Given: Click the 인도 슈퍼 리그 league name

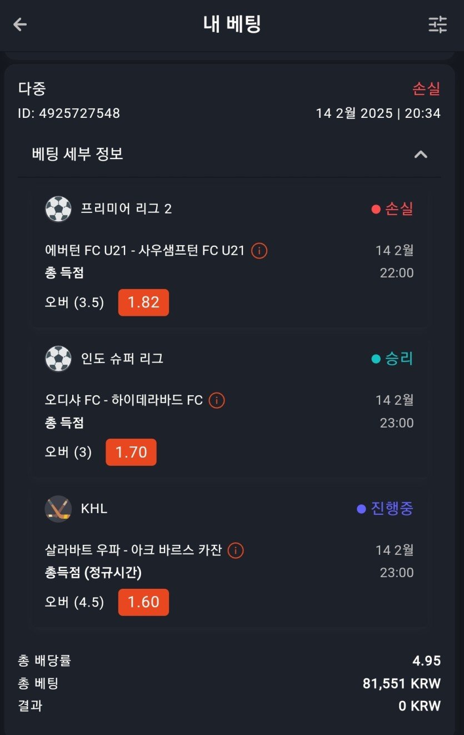Looking at the screenshot, I should pyautogui.click(x=122, y=359).
